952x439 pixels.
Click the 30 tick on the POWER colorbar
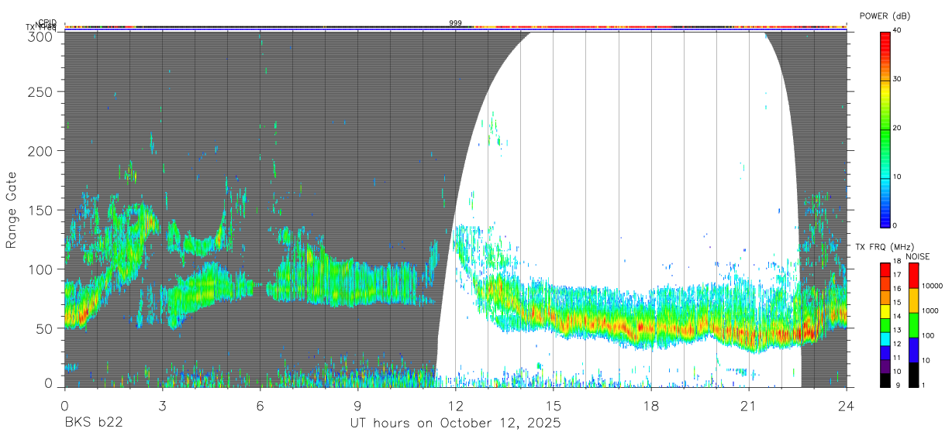[899, 79]
